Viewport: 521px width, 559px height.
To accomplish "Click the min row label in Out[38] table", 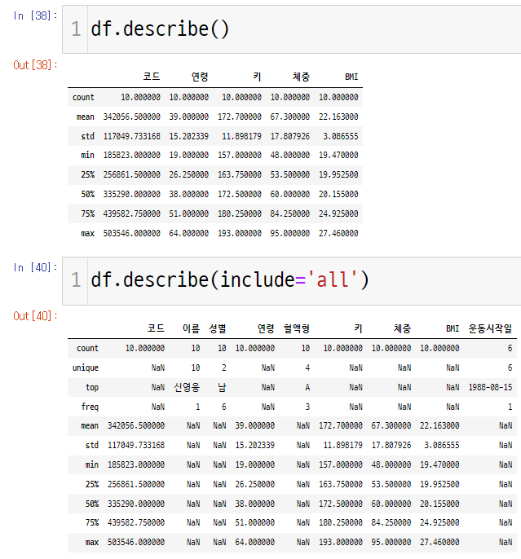I will [x=88, y=155].
